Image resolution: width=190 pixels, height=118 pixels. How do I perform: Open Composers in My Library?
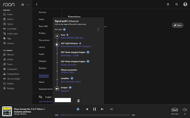pos(10,69)
